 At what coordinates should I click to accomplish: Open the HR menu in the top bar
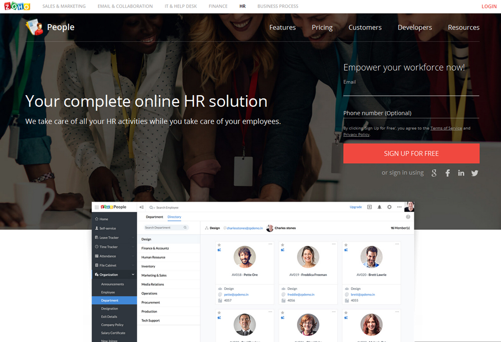[242, 6]
